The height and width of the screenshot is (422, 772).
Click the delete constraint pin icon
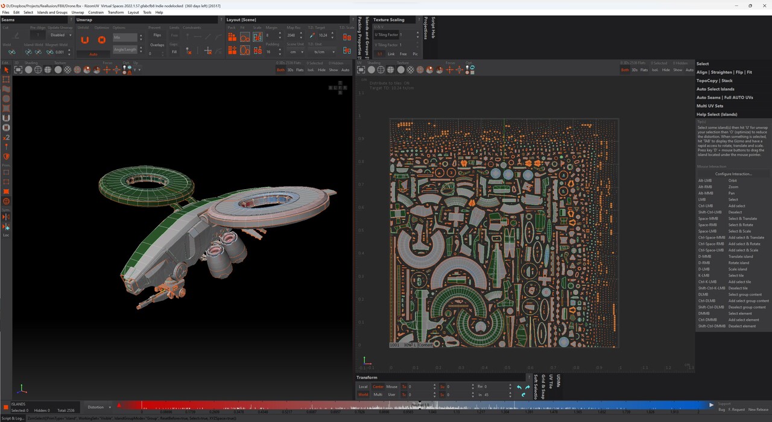(x=189, y=51)
